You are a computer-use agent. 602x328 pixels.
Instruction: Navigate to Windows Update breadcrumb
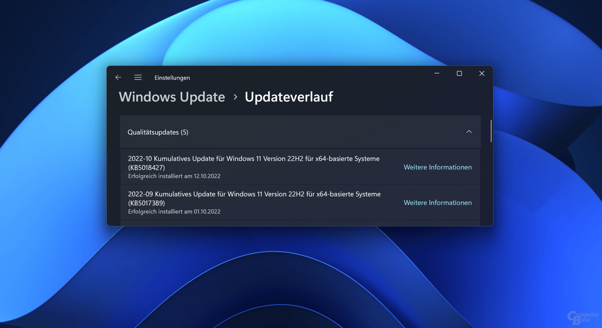click(172, 97)
